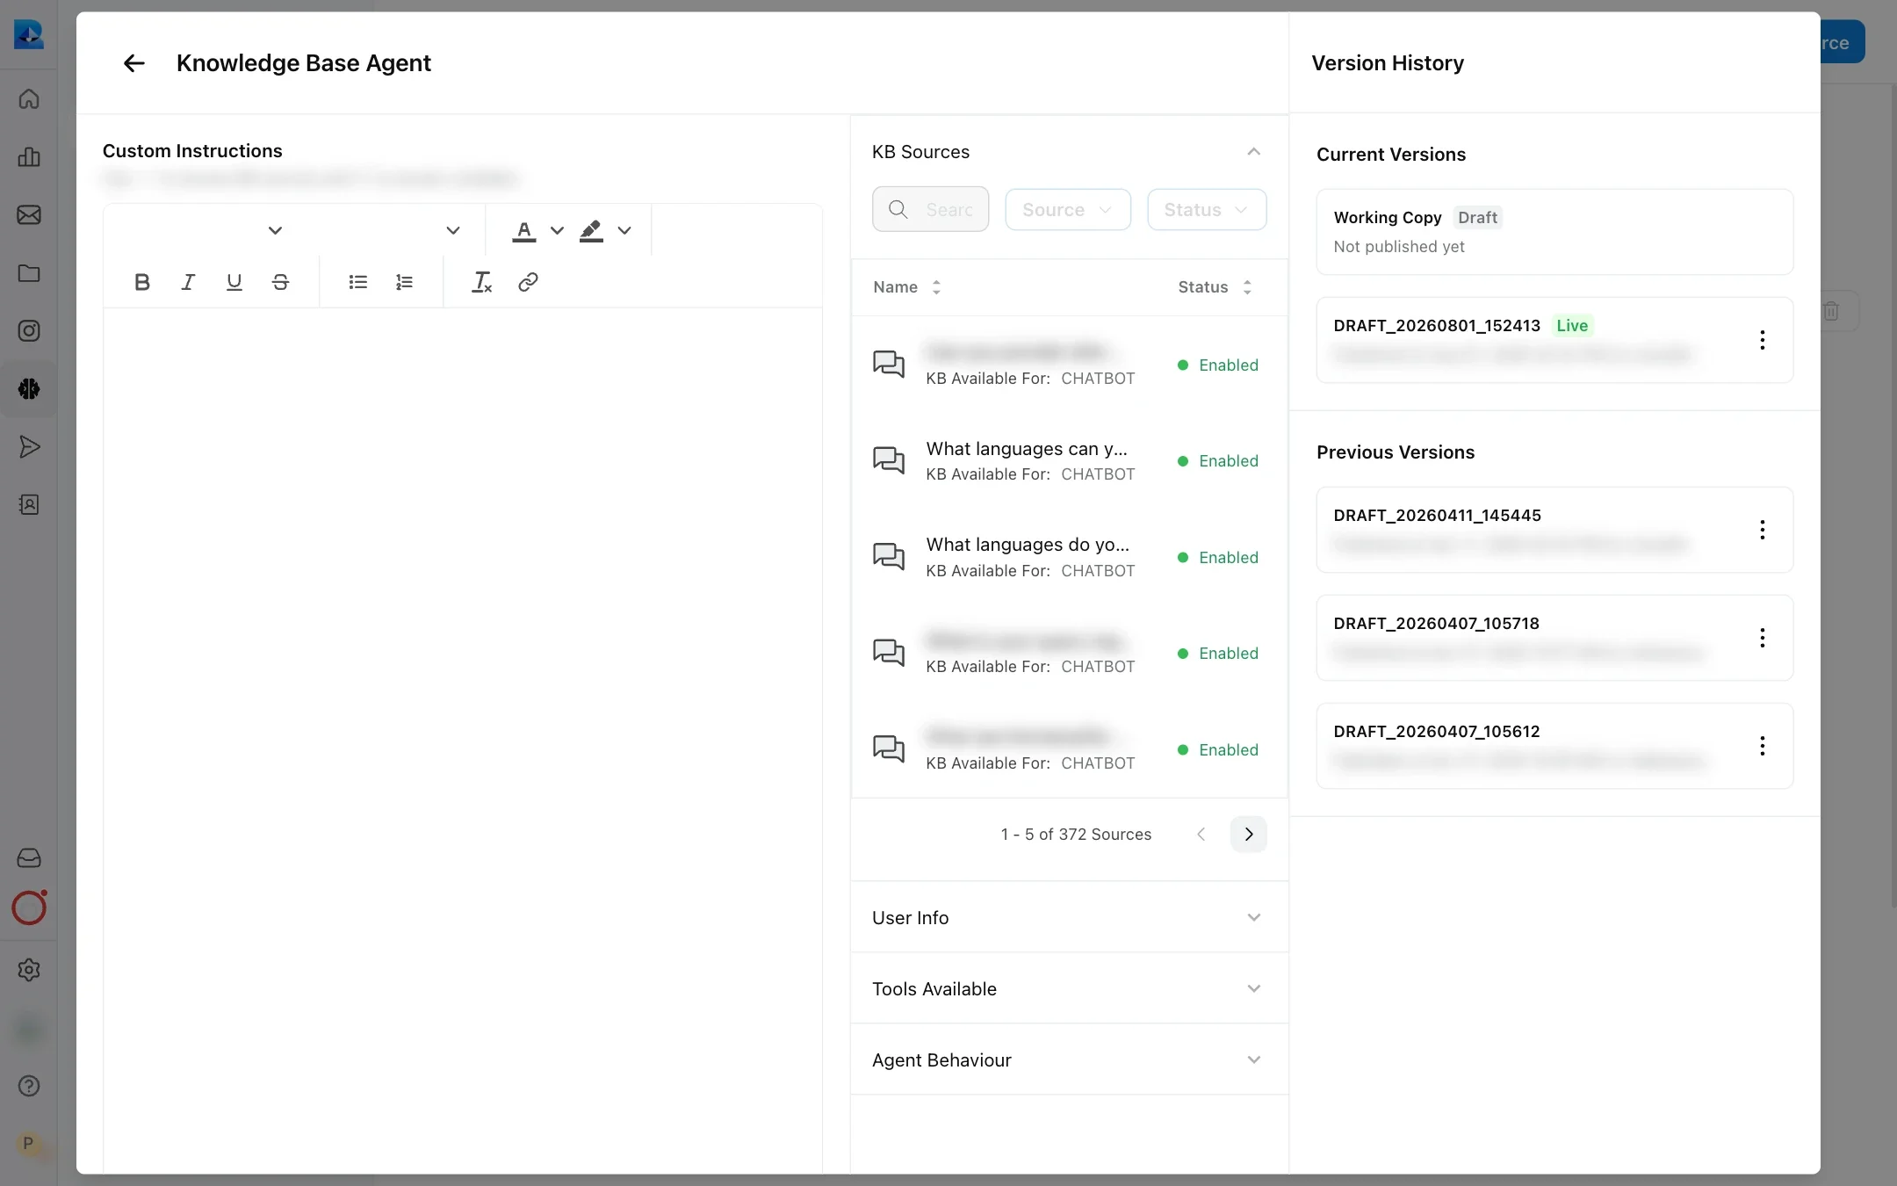Go back using the arrow beside Knowledge Base Agent

tap(133, 63)
